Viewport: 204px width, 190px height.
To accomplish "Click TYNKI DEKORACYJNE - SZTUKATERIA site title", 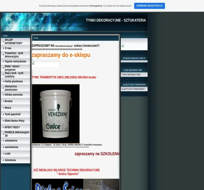I will [116, 20].
